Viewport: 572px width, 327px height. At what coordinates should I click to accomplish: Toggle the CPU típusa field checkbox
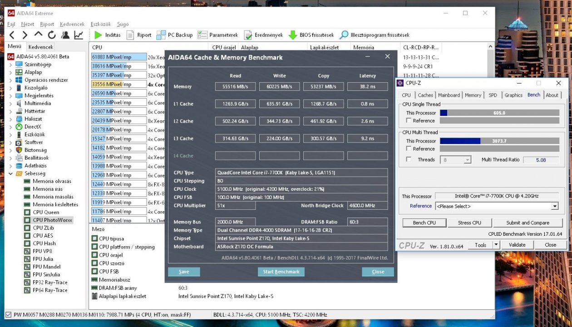coord(94,238)
